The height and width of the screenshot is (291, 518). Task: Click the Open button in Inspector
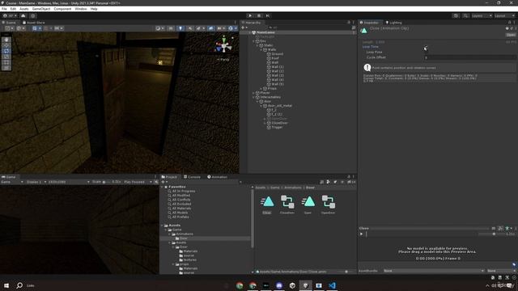click(x=511, y=35)
